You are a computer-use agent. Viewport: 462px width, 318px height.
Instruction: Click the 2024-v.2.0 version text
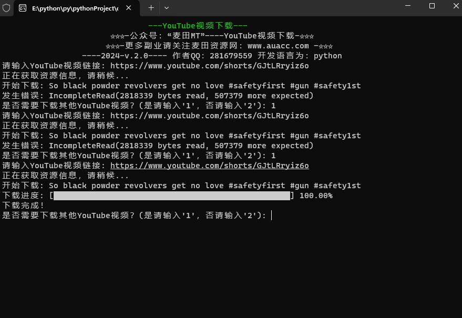click(x=125, y=56)
